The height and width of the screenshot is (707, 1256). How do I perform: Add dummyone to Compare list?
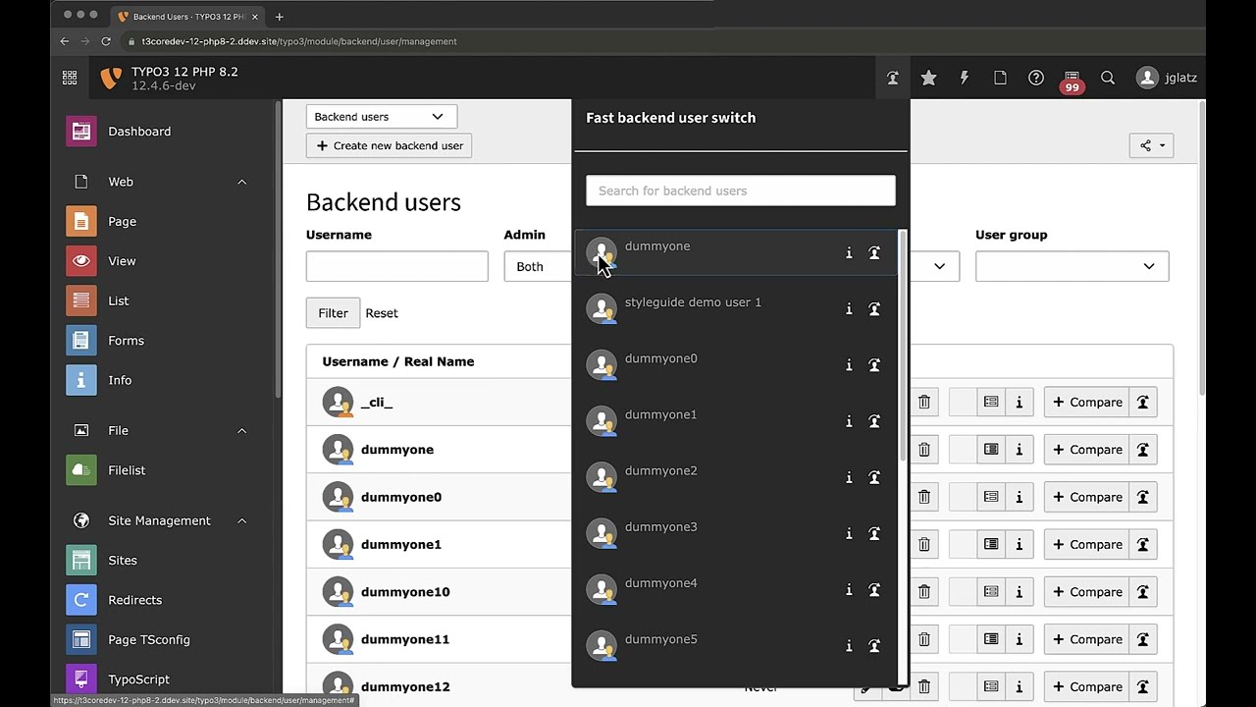pyautogui.click(x=1086, y=450)
